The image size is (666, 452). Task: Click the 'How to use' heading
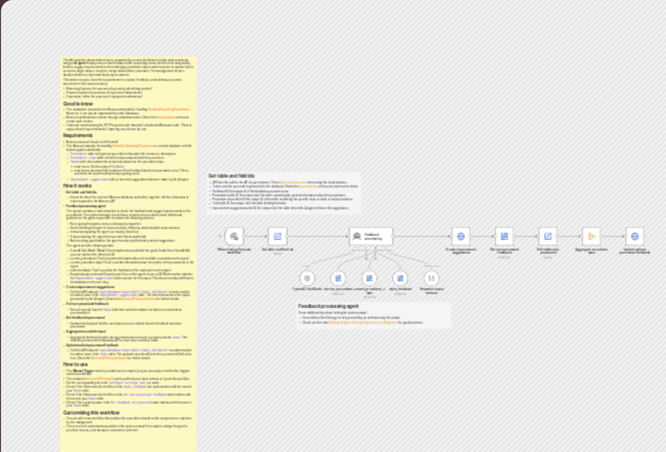76,364
